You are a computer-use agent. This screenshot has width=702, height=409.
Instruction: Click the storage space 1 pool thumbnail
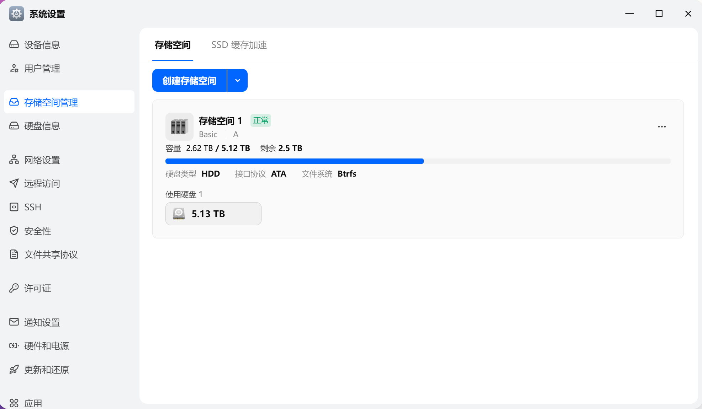pyautogui.click(x=179, y=127)
